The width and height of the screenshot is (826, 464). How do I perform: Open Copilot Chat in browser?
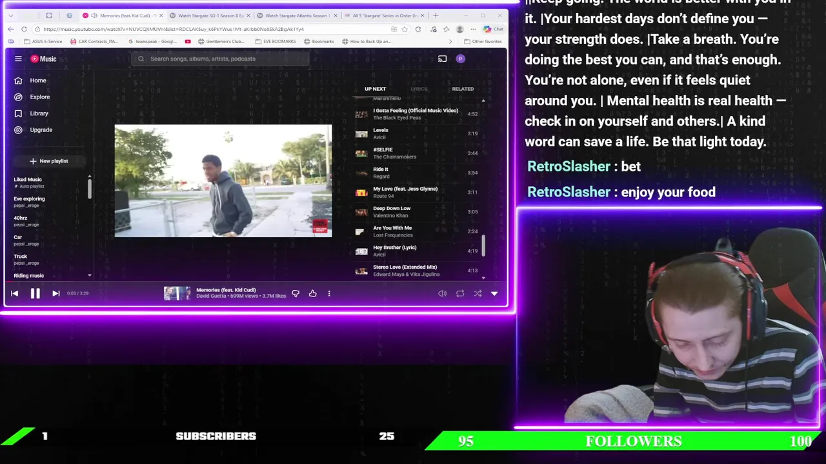(x=493, y=29)
